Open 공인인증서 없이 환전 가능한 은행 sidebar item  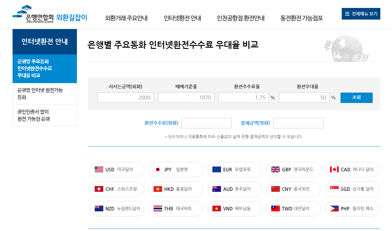[45, 116]
